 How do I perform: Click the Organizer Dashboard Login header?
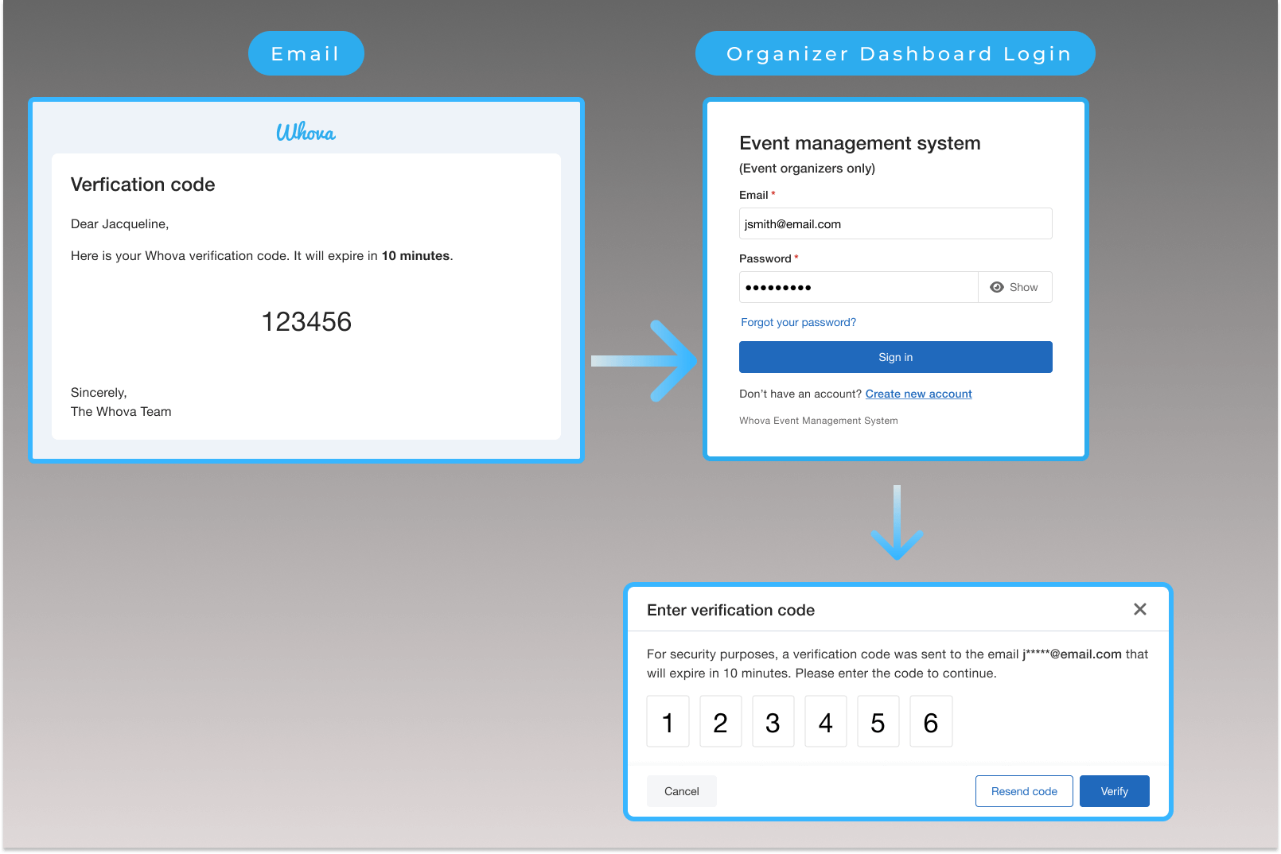pyautogui.click(x=895, y=53)
